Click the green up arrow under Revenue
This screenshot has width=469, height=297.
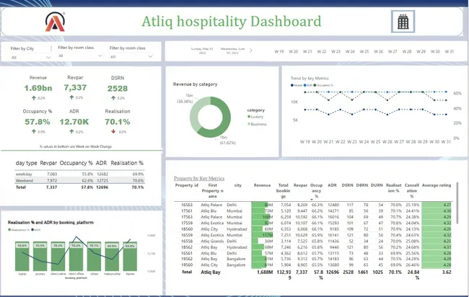coord(34,98)
